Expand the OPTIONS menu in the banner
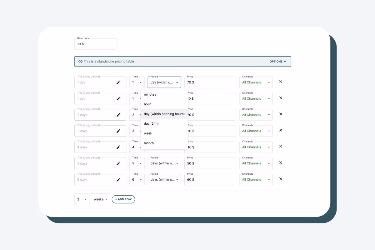 [278, 62]
